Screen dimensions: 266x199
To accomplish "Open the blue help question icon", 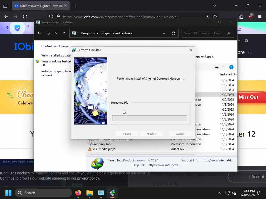I will click(231, 67).
